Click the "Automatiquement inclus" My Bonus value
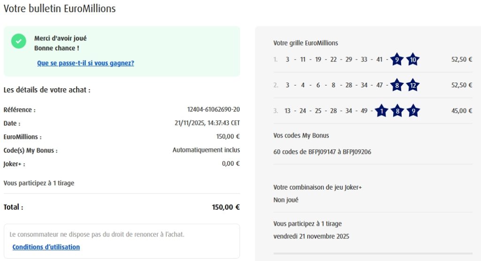Image resolution: width=481 pixels, height=261 pixels. pos(206,150)
